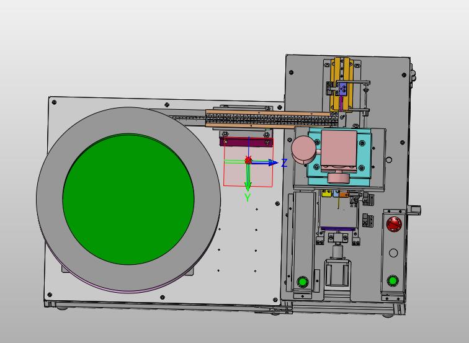This screenshot has height=343, width=469.
Task: Select the small blue-purple block on gold slide
Action: tap(343, 89)
